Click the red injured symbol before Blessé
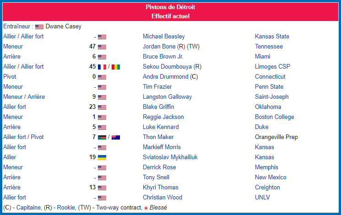The image size is (341, 215). coord(146,208)
